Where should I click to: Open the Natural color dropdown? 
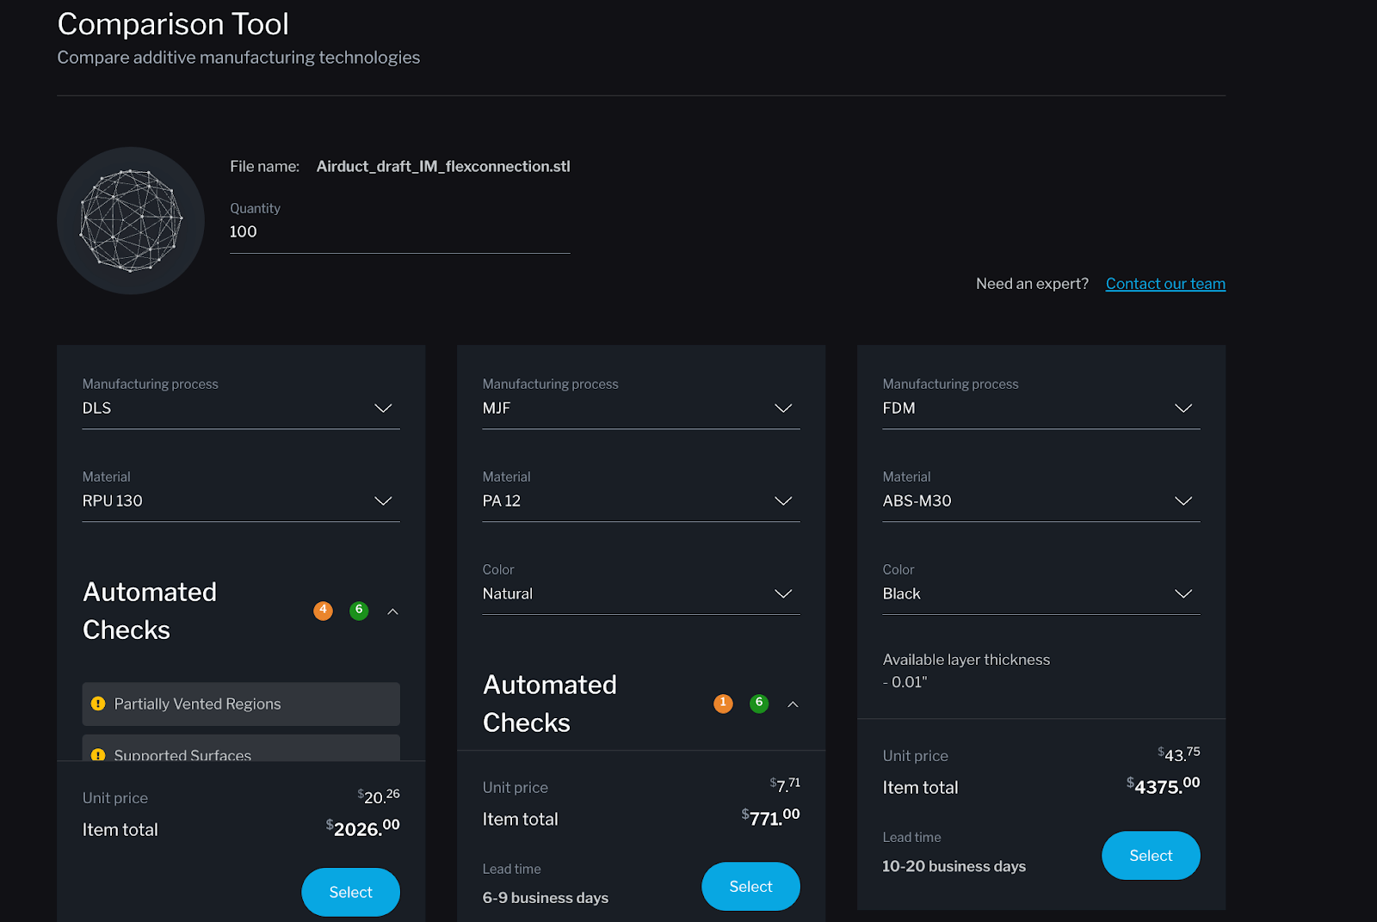(641, 594)
